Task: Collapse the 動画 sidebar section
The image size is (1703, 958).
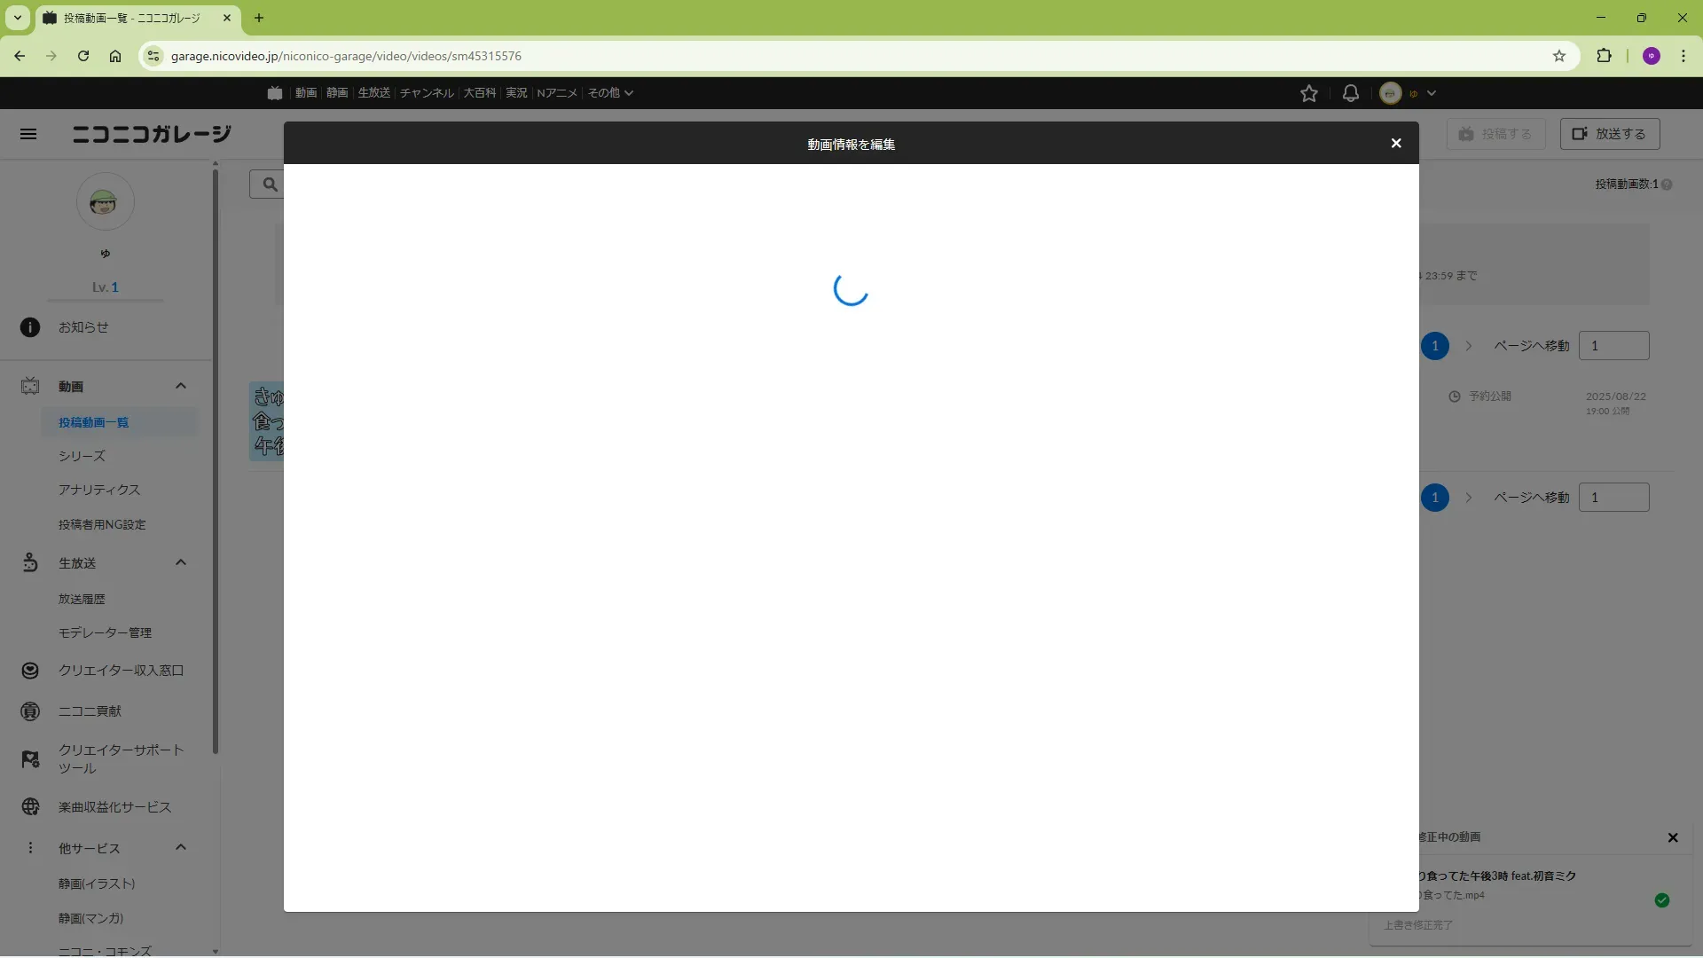Action: pos(181,386)
